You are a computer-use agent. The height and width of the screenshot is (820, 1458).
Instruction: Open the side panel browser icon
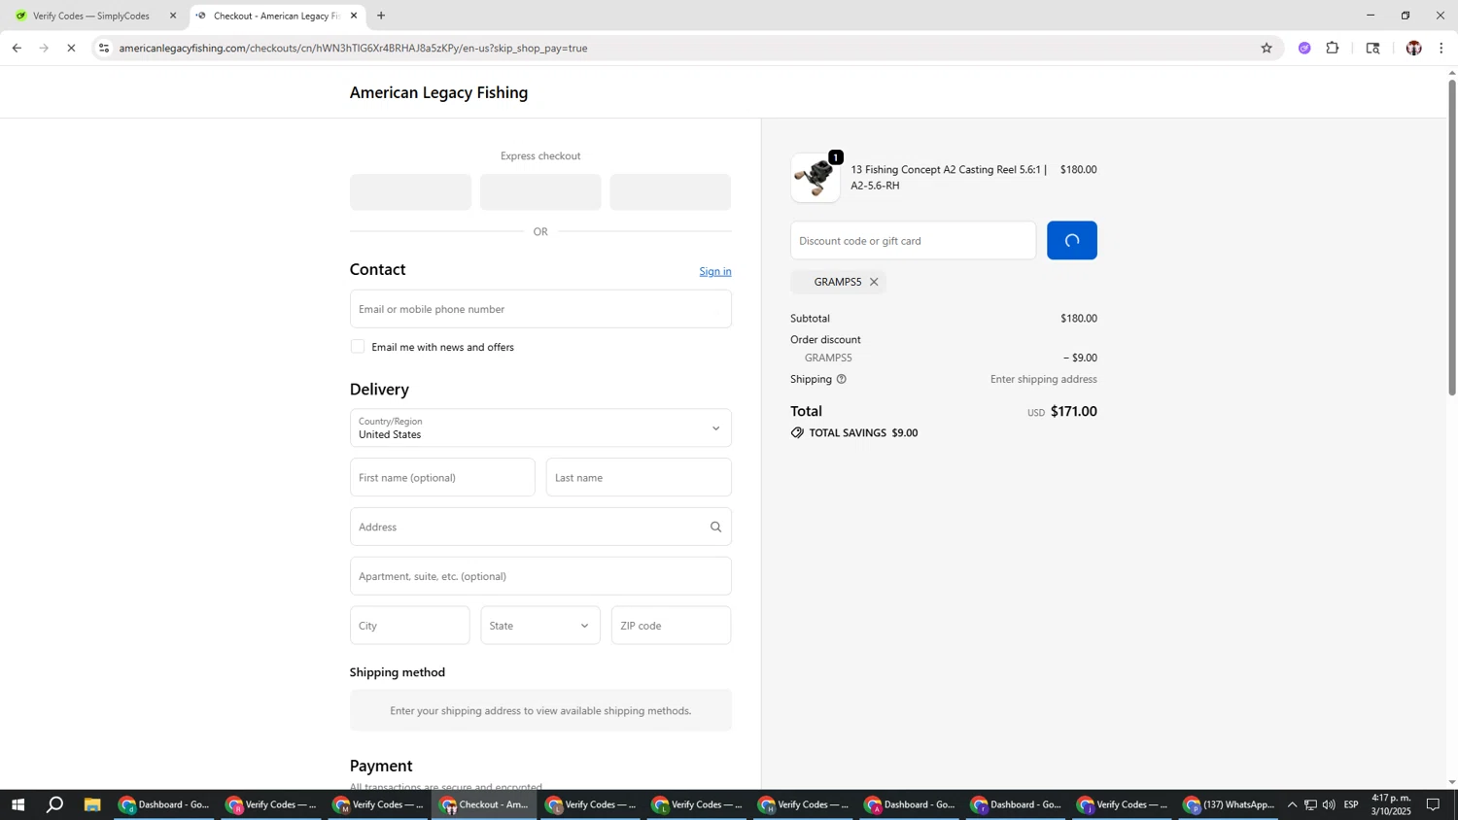(1372, 48)
